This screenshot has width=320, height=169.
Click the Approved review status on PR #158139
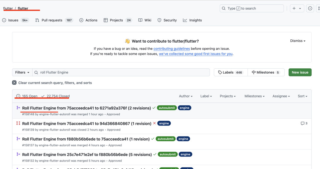114,130
